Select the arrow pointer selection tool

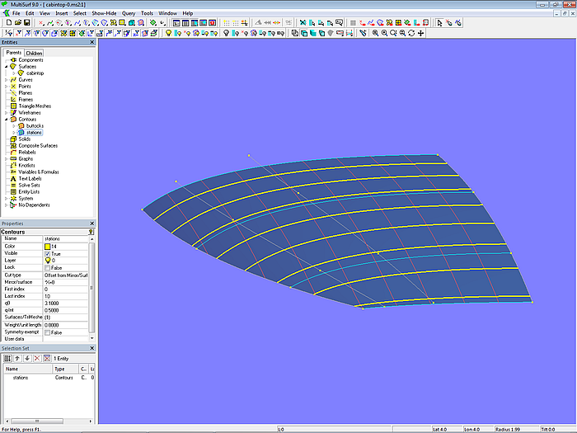click(438, 23)
